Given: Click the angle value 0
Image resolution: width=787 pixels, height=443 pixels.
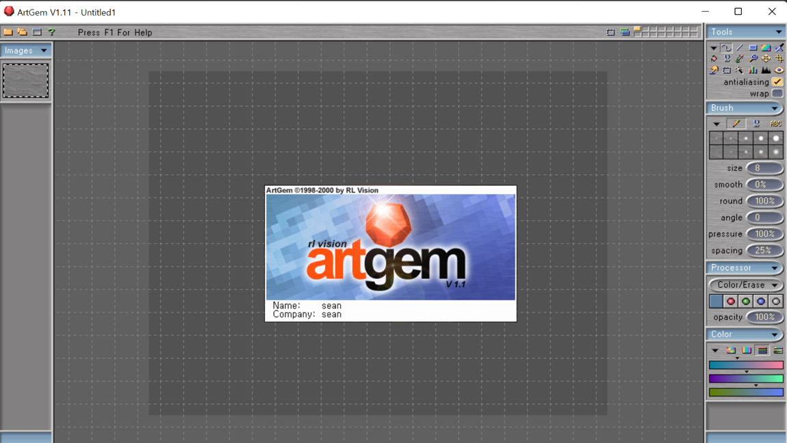Looking at the screenshot, I should pos(764,217).
